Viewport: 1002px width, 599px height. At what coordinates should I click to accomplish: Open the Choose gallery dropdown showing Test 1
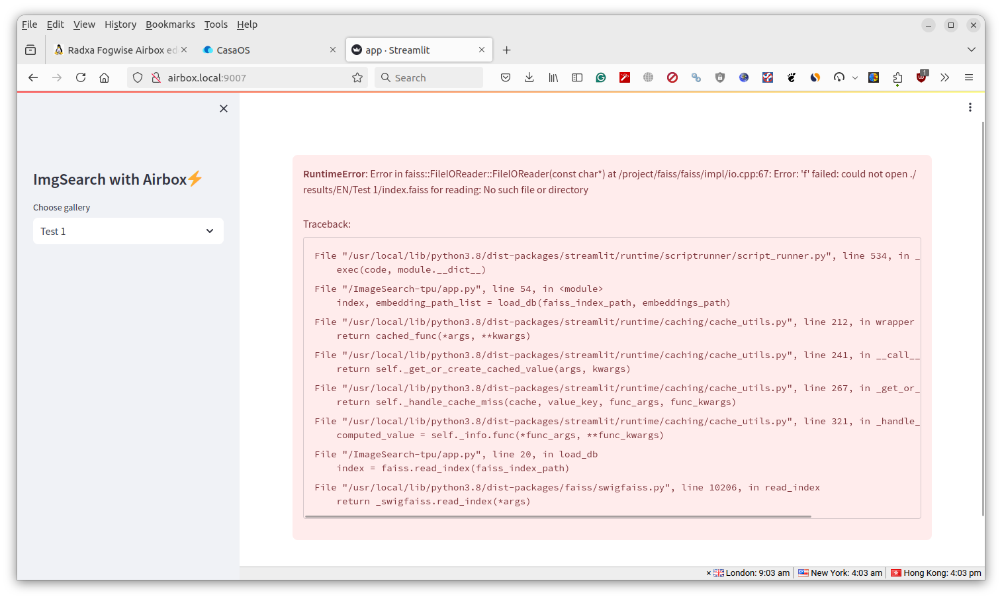tap(128, 231)
